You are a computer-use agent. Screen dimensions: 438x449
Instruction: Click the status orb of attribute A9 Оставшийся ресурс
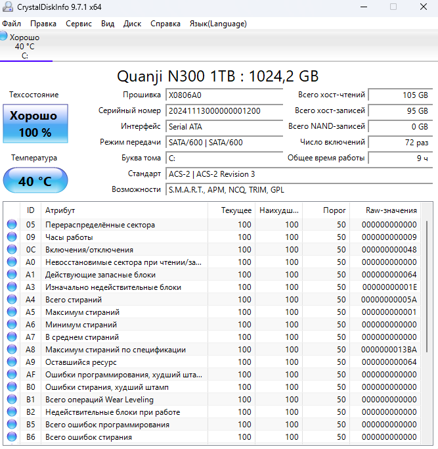pos(12,362)
